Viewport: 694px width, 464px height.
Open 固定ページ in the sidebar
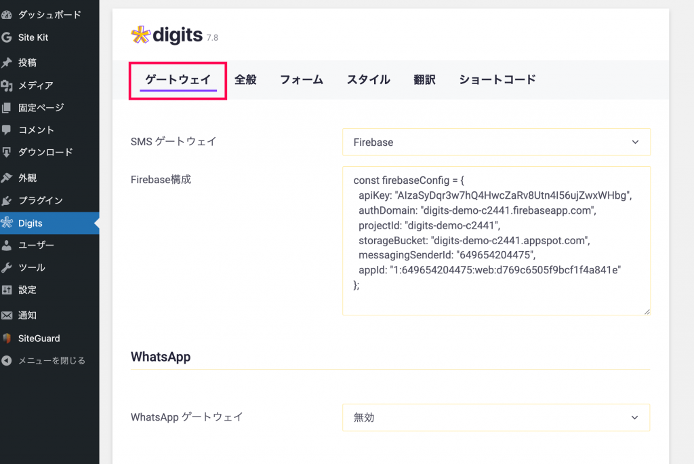(x=49, y=107)
